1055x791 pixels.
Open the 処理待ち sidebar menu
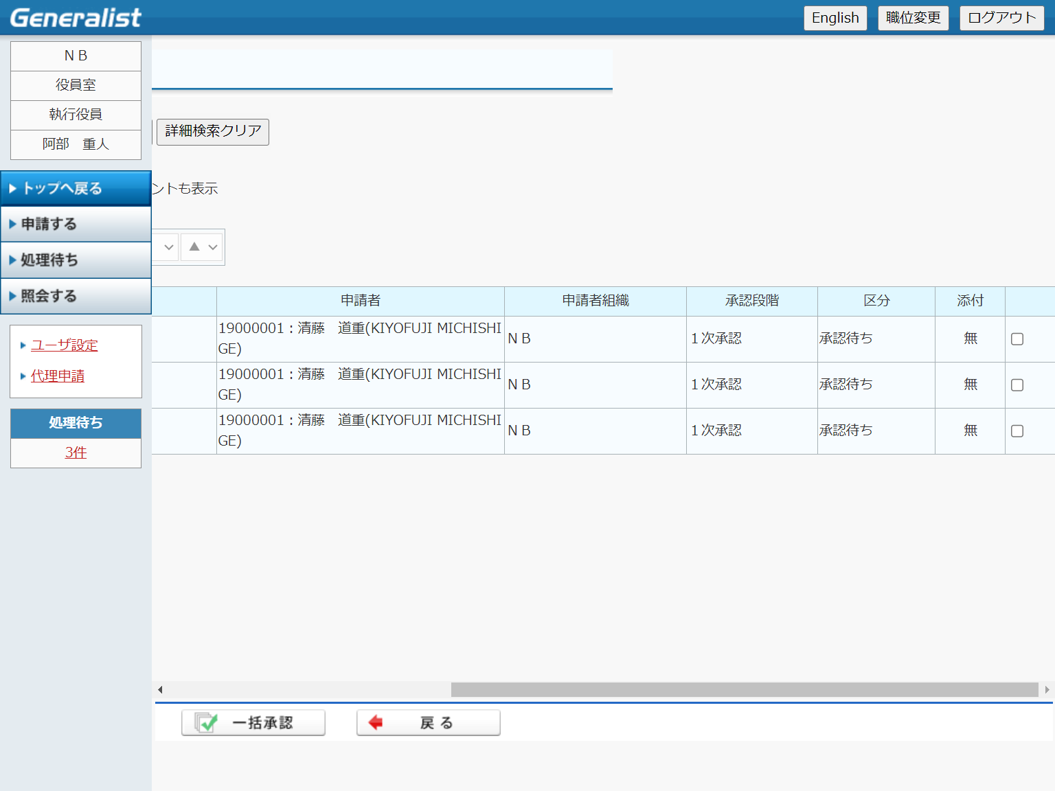[x=76, y=260]
